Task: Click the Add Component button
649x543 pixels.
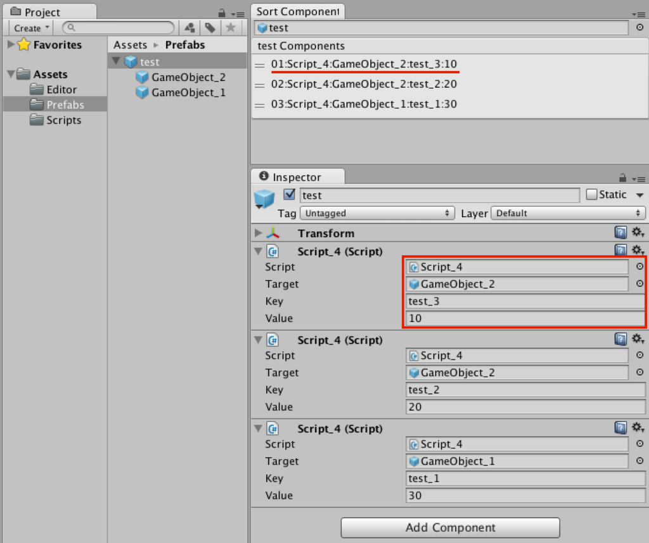Action: click(x=451, y=528)
